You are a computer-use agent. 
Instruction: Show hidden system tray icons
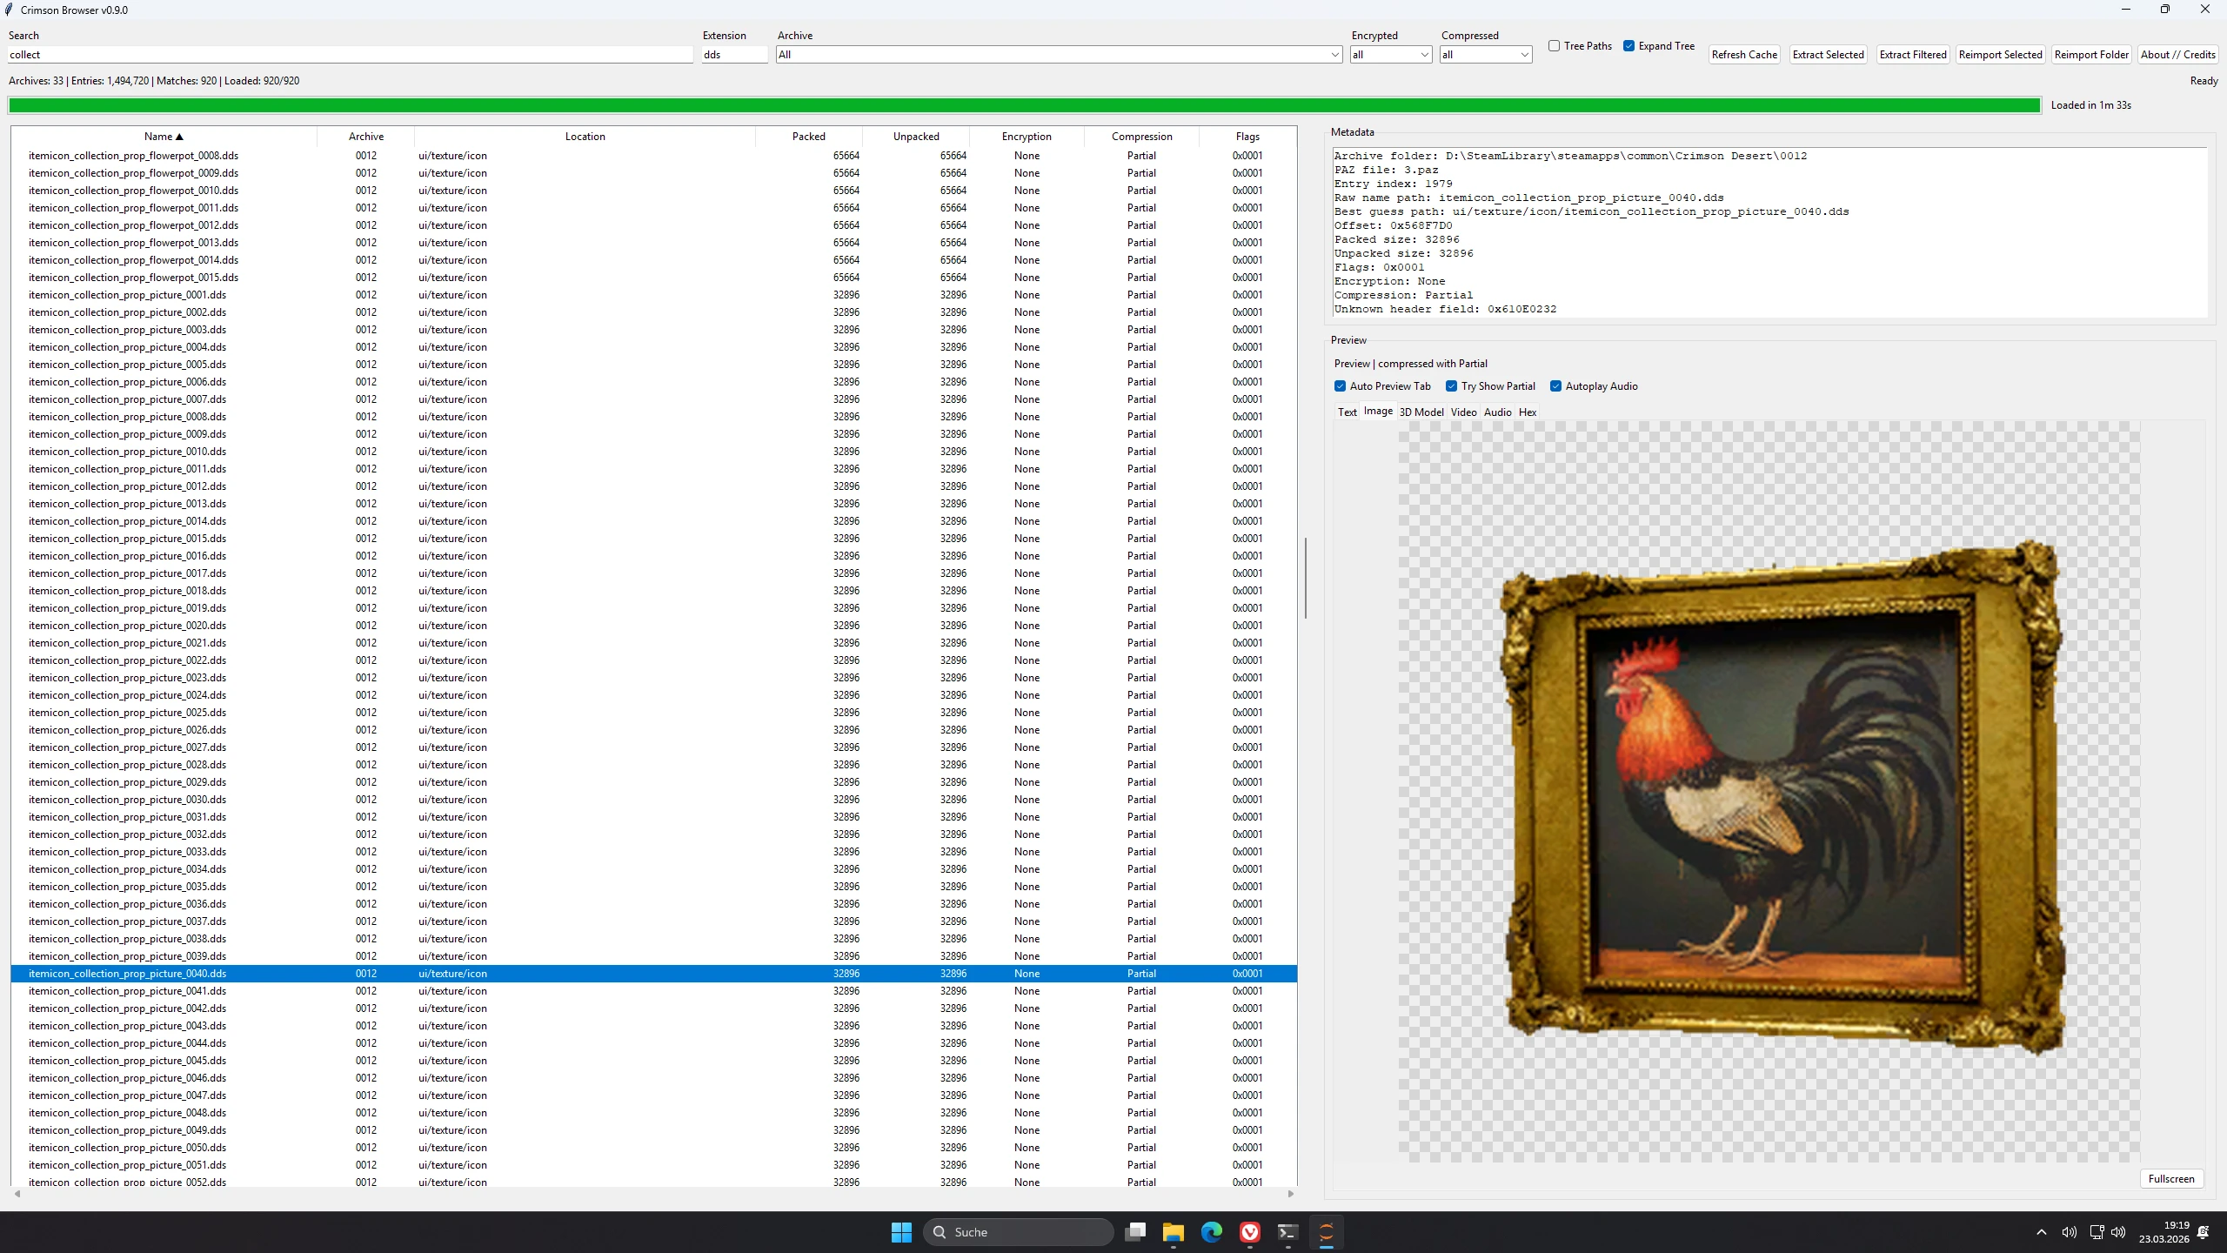[x=2042, y=1232]
